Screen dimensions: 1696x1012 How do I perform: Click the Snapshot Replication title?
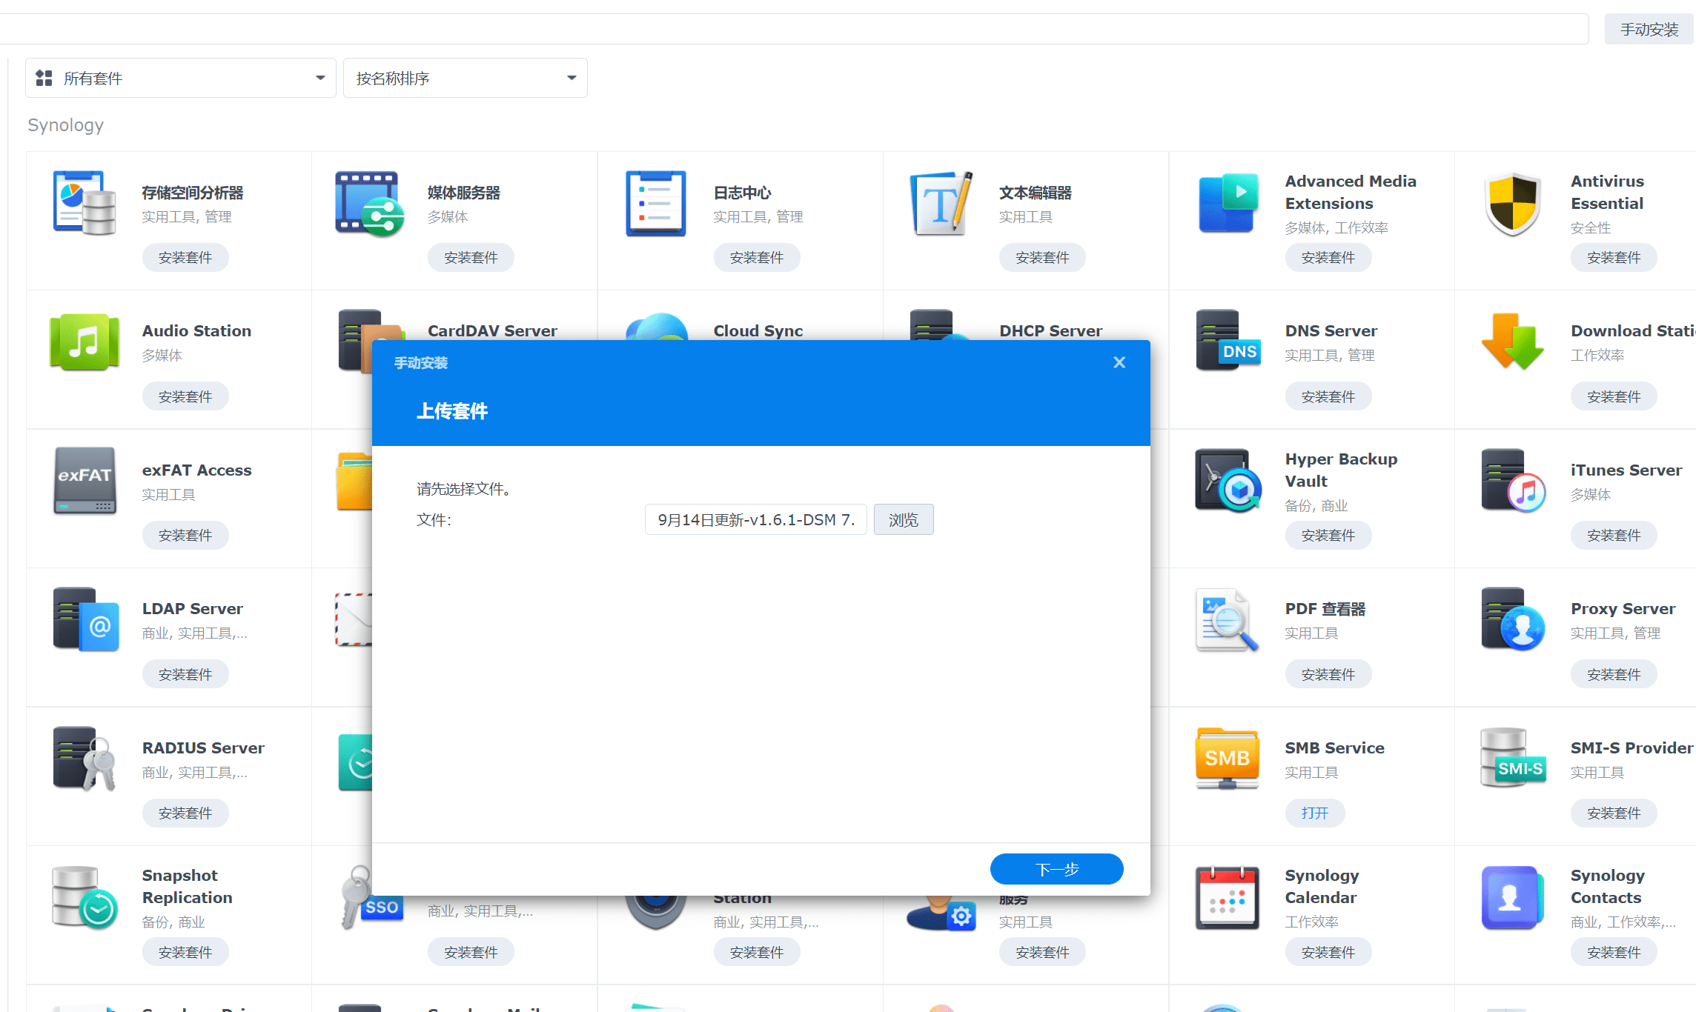coord(187,886)
